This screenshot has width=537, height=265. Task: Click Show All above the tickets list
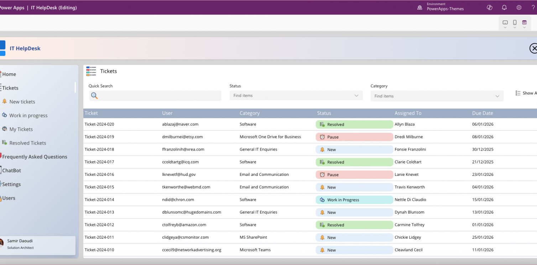pyautogui.click(x=526, y=93)
